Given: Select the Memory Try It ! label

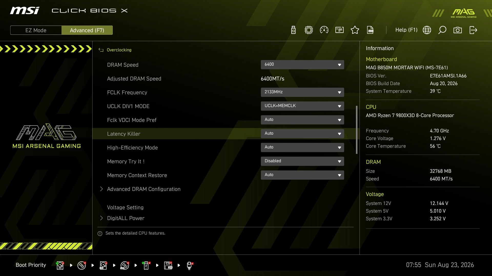Looking at the screenshot, I should click(126, 162).
